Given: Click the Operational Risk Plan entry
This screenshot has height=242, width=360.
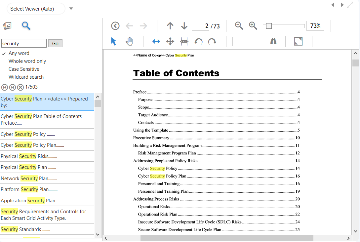Looking at the screenshot, I should click(x=219, y=215).
